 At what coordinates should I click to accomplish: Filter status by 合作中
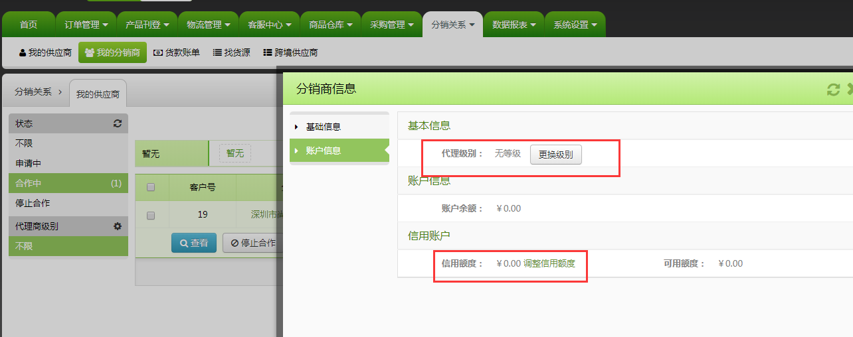tap(68, 183)
